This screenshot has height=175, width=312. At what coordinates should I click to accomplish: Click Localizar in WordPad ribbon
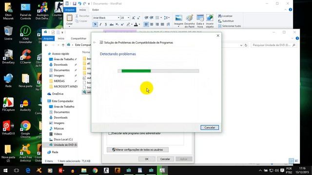click(x=225, y=16)
